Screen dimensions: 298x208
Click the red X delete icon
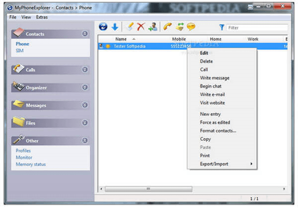[x=141, y=27]
